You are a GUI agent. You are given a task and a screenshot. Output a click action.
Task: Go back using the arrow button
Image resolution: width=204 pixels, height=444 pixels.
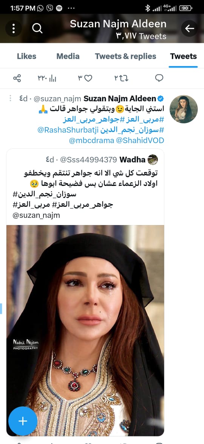coord(189,28)
